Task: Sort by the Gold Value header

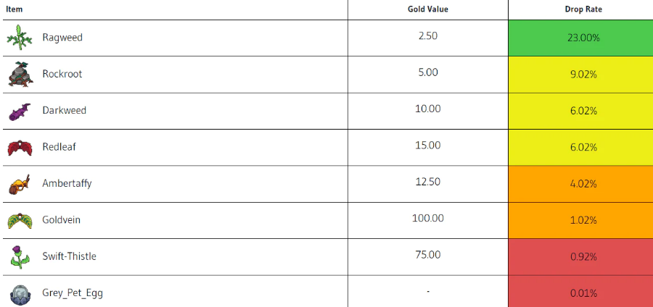Action: 428,9
